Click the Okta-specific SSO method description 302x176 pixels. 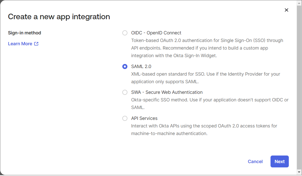tap(210, 104)
